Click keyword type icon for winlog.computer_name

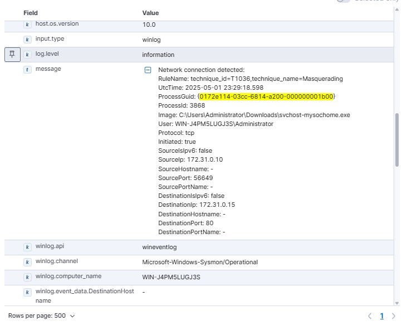click(27, 277)
